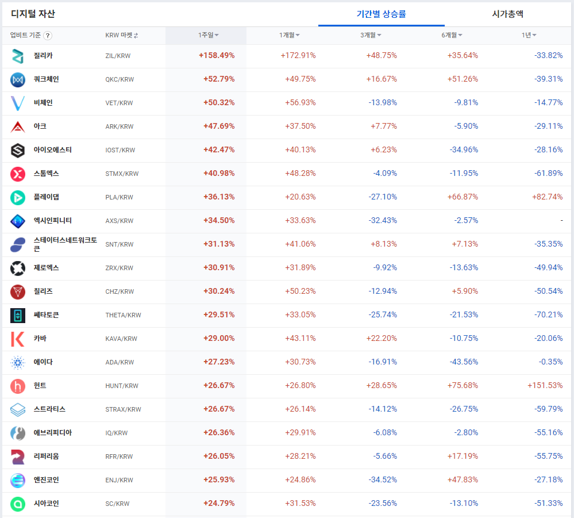Open the 질리카 coin link
This screenshot has height=518, width=574.
point(43,56)
